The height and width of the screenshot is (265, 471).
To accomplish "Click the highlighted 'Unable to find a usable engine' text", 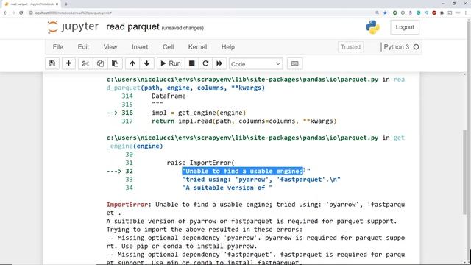I will (243, 171).
